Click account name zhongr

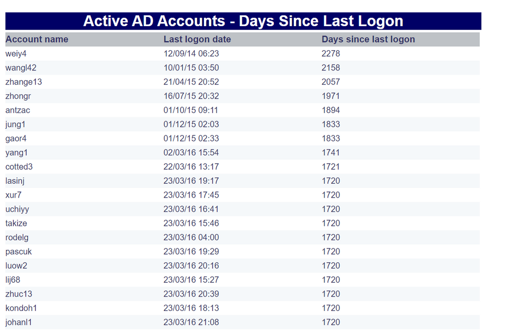coord(18,96)
